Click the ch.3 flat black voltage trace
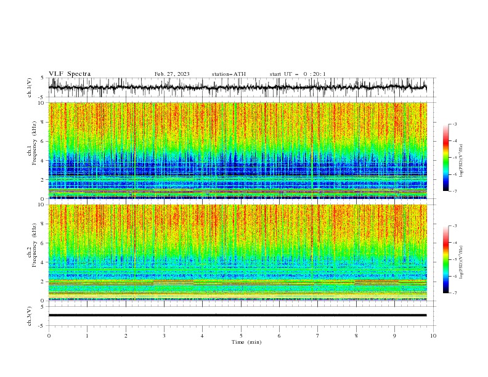The image size is (488, 377). tap(237, 315)
